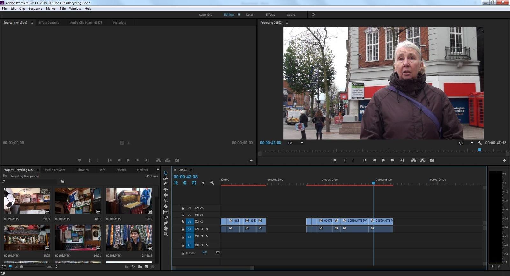The width and height of the screenshot is (510, 276).
Task: Switch to the Color workspace
Action: 250,15
